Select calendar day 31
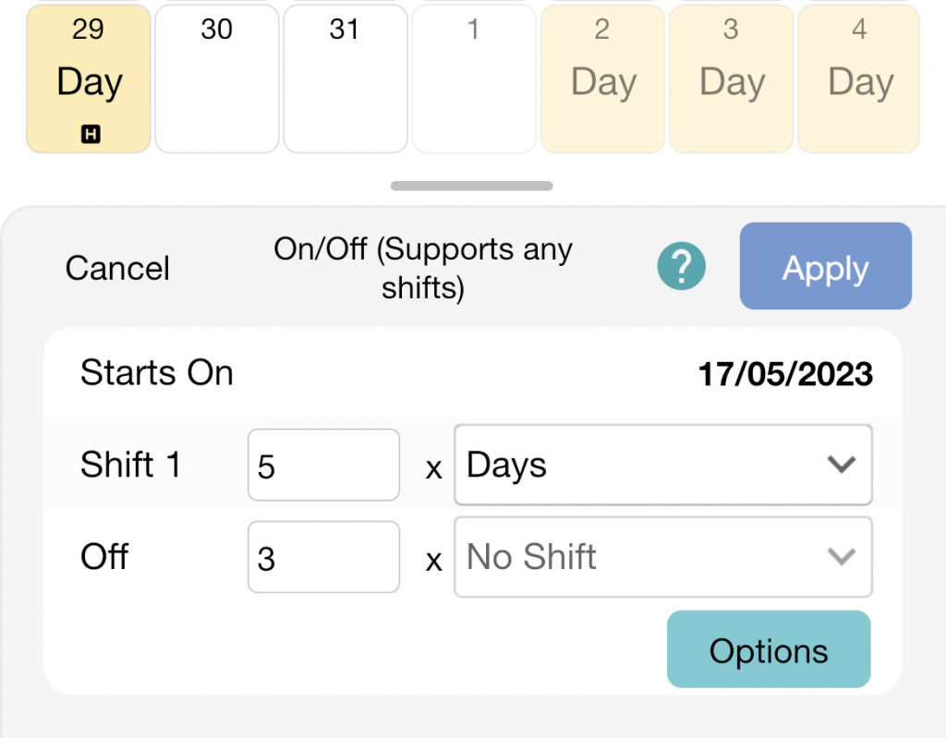 (345, 79)
